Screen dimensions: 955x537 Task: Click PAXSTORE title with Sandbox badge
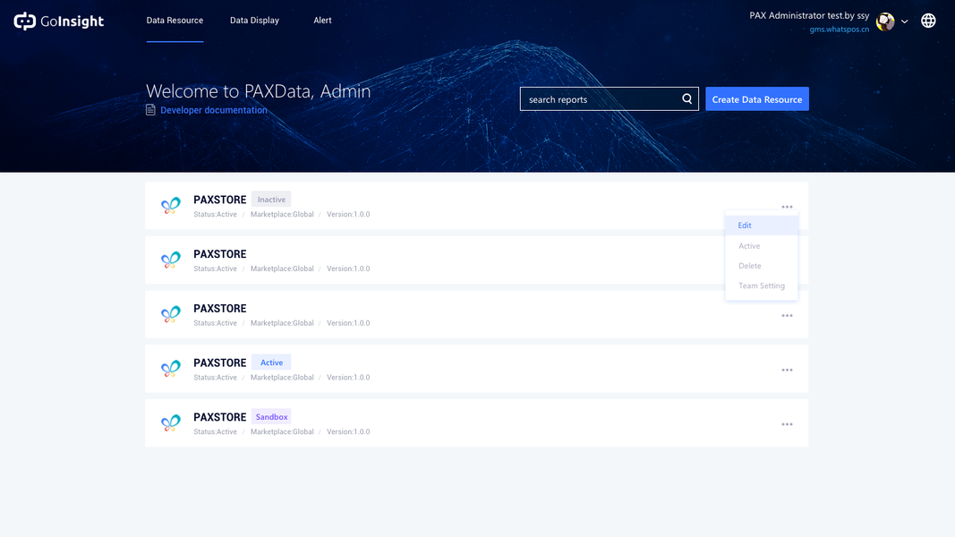[220, 417]
